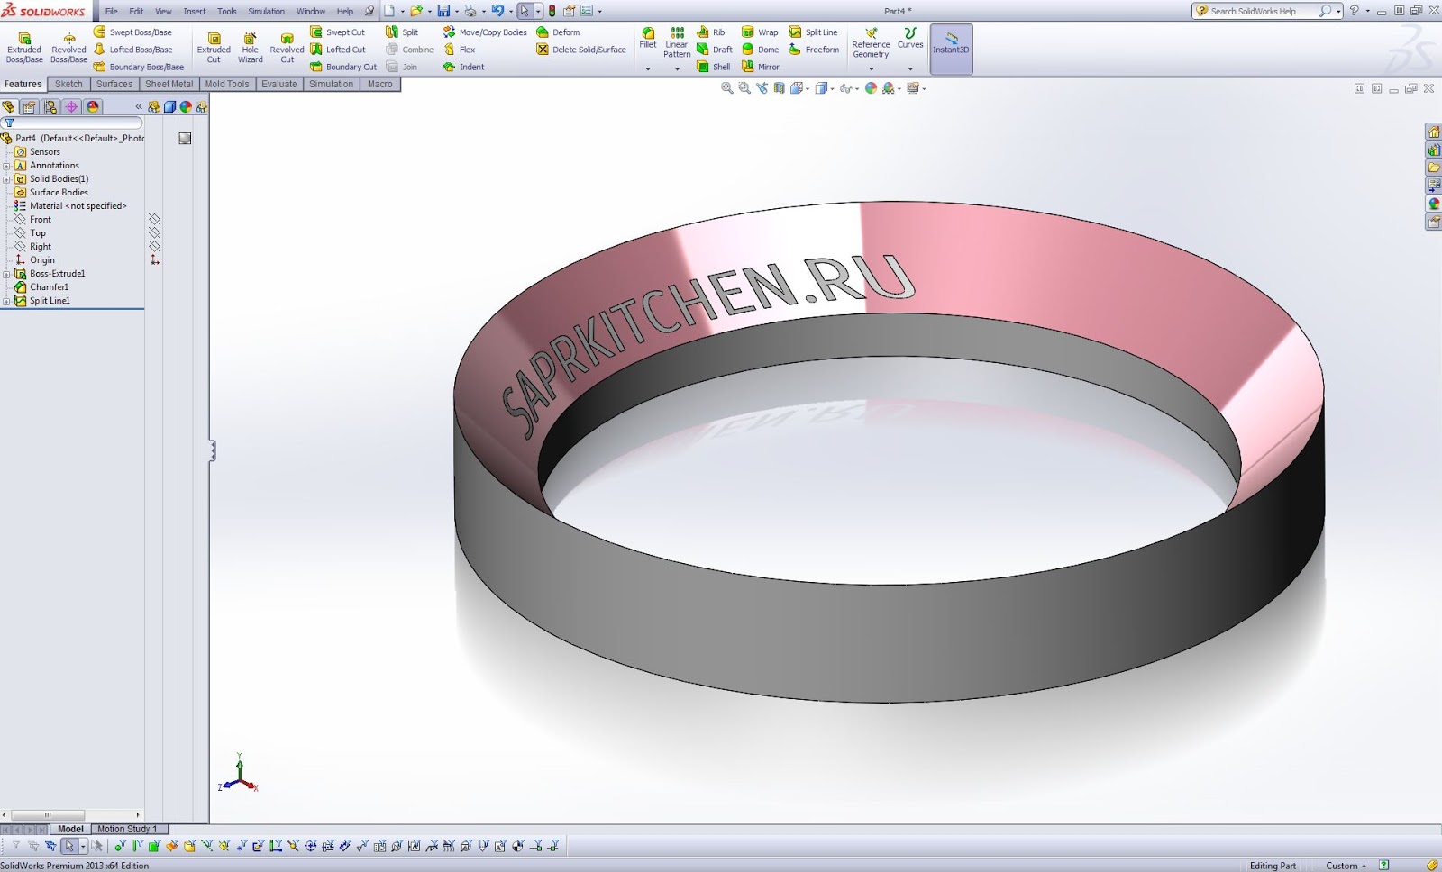Expand the Solid Bodies(1) node

click(x=6, y=179)
